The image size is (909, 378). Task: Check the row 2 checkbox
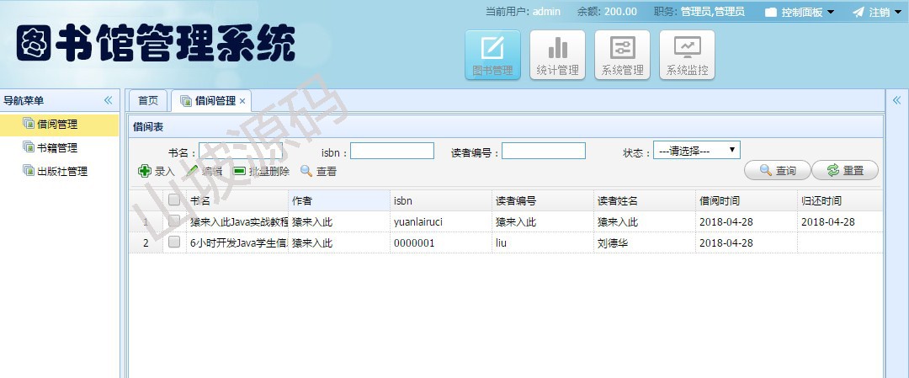point(174,242)
